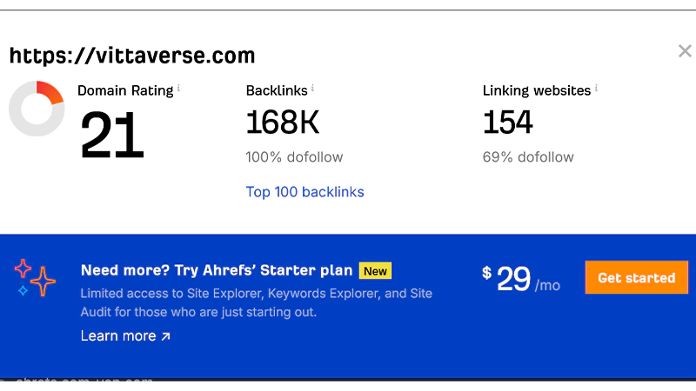
Task: Open the Top 100 backlinks link
Action: click(304, 192)
